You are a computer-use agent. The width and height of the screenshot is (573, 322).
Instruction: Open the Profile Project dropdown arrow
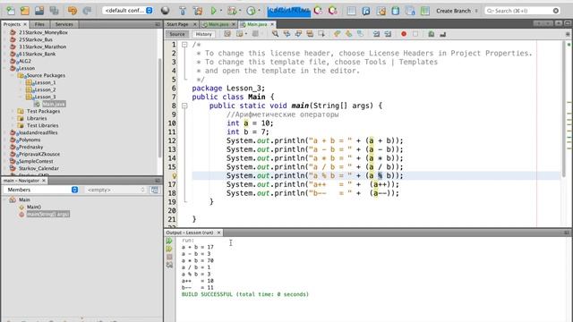pos(259,11)
